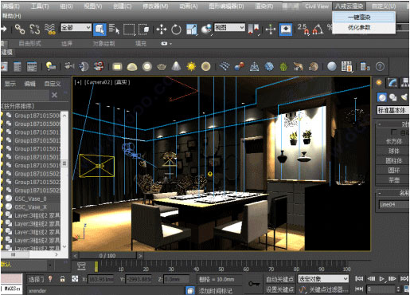Click the Select and Place sphere icon
This screenshot has width=410, height=295.
[206, 29]
